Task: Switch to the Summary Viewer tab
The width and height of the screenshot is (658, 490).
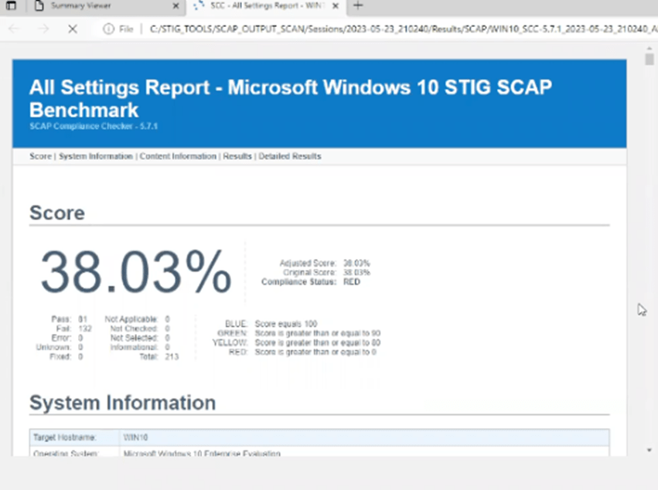Action: 101,6
